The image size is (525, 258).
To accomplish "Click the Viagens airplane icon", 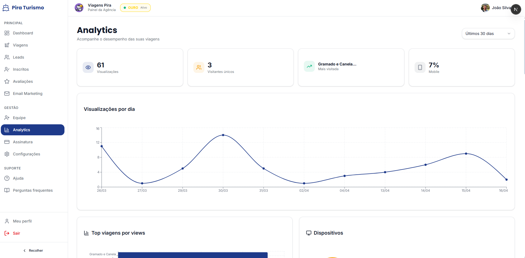I will click(7, 45).
